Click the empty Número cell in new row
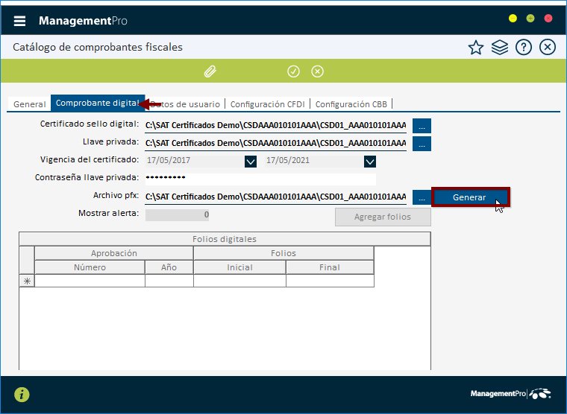The height and width of the screenshot is (414, 567). coord(90,281)
